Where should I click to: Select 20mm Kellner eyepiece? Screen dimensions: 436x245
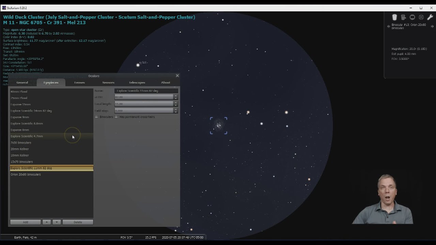51,149
